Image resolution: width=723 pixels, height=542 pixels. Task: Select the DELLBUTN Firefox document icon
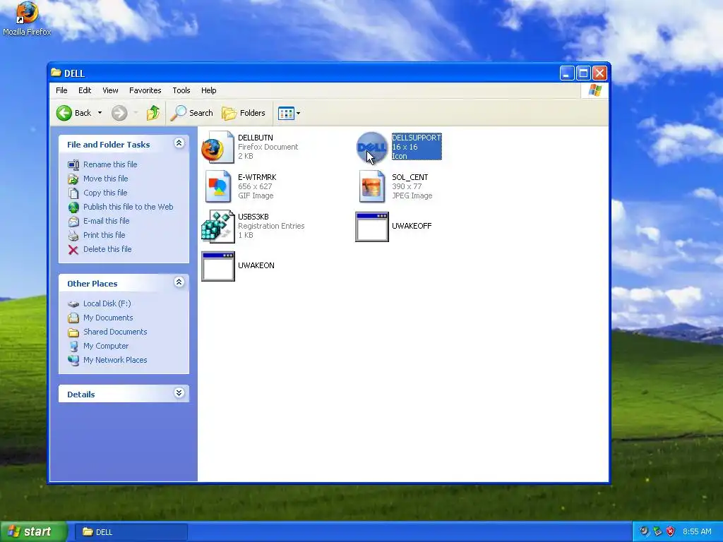point(217,147)
